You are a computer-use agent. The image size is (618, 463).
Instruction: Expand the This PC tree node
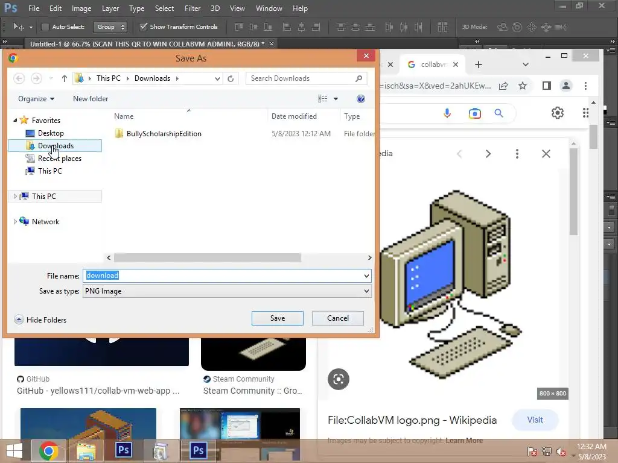(15, 196)
